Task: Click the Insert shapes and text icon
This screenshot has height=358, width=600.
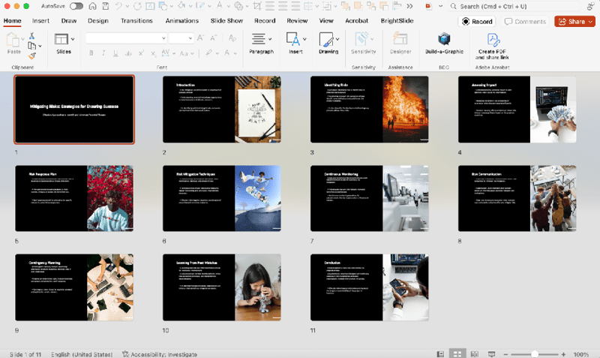Action: [x=292, y=39]
